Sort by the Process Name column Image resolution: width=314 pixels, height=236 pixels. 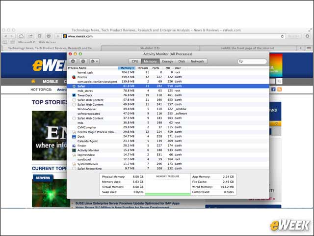[x=93, y=68]
